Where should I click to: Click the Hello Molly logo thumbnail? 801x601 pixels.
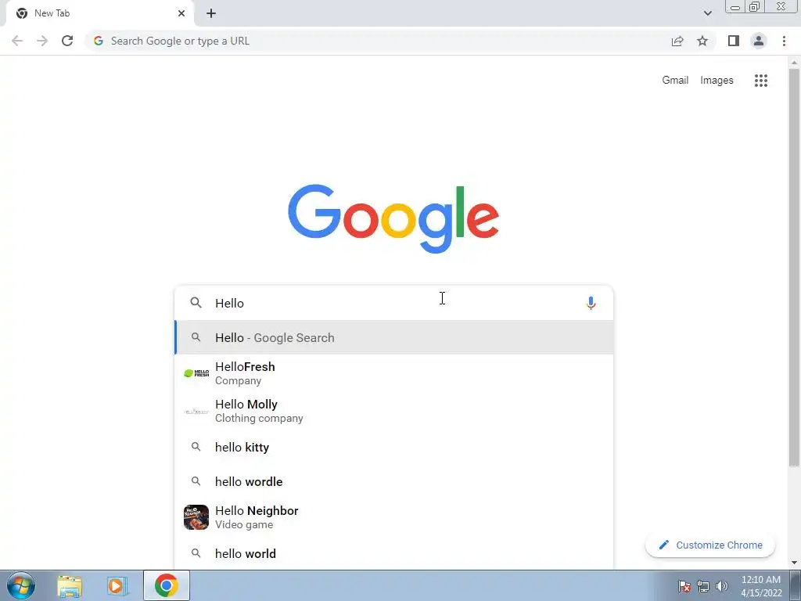click(196, 412)
